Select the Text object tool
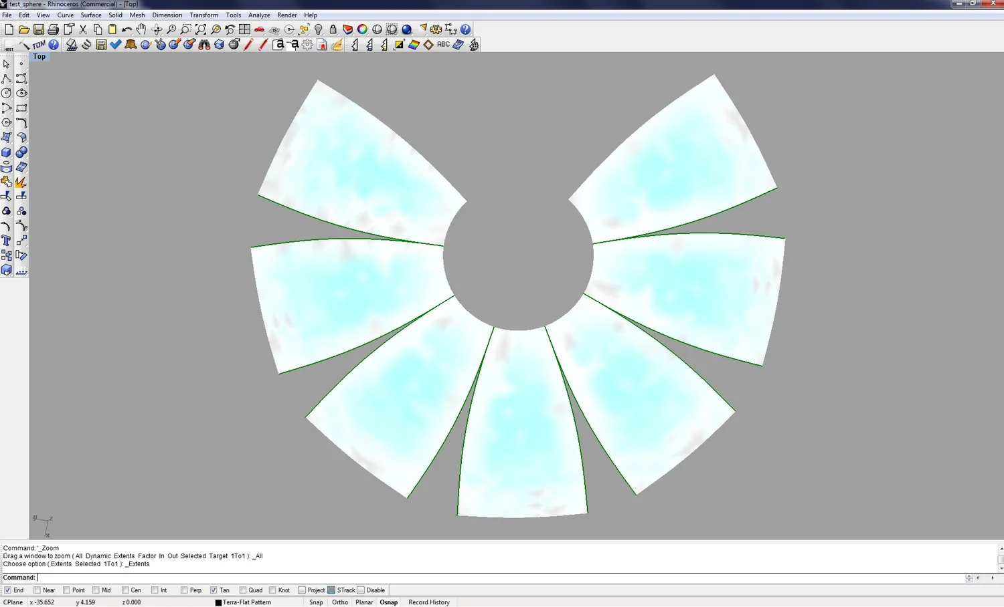This screenshot has height=607, width=1004. (7, 240)
